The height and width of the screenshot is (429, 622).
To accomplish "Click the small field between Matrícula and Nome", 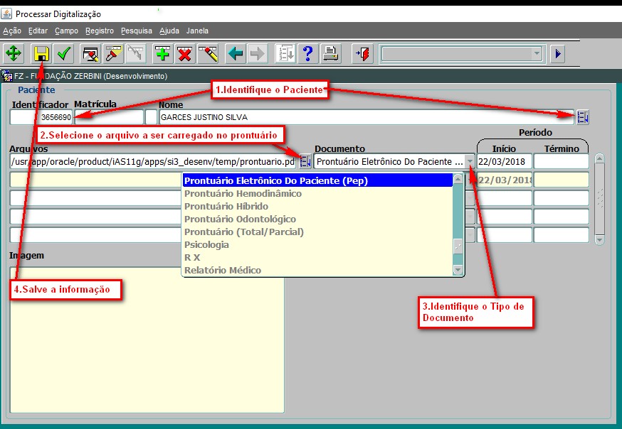I will 151,117.
